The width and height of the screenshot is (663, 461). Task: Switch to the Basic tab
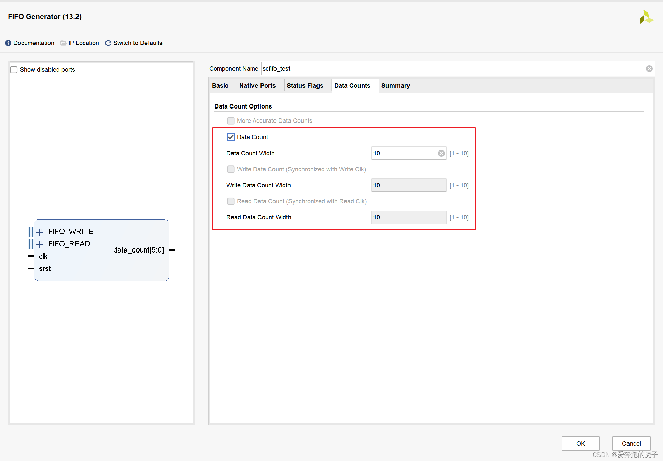(x=220, y=86)
